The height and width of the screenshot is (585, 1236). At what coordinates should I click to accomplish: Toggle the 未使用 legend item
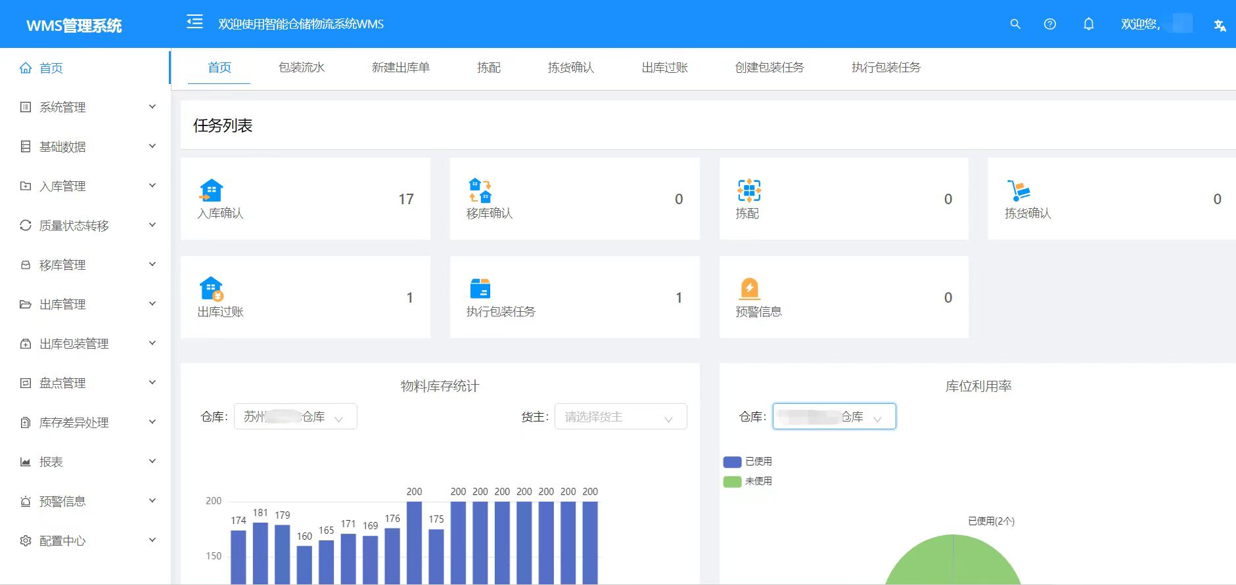tap(748, 481)
